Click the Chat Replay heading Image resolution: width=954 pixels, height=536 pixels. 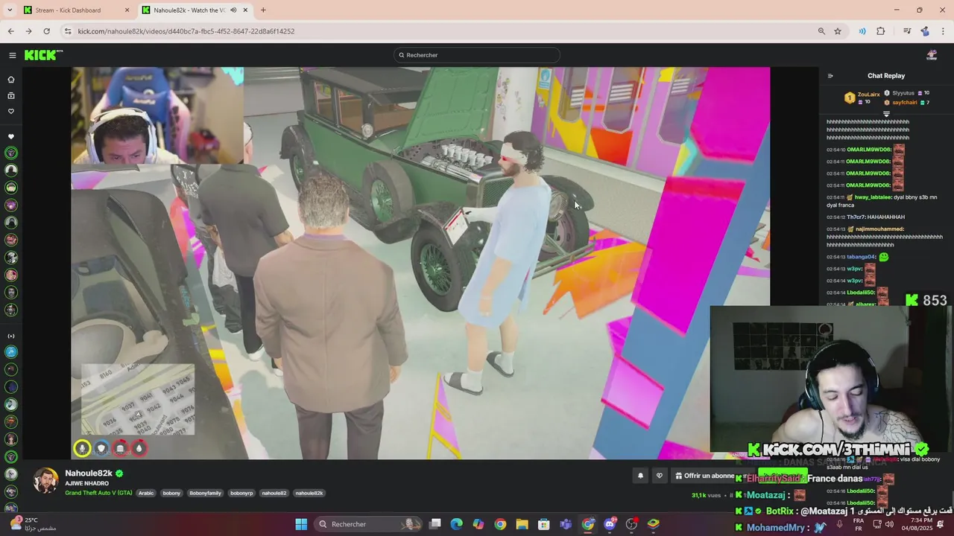point(886,76)
